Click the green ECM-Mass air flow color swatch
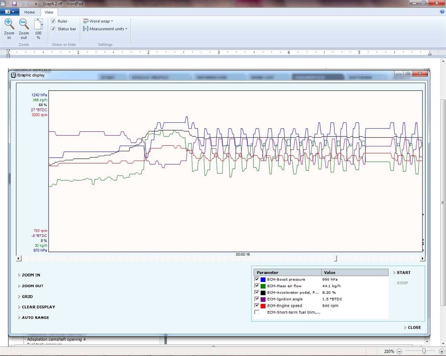The width and height of the screenshot is (446, 356). coord(263,286)
